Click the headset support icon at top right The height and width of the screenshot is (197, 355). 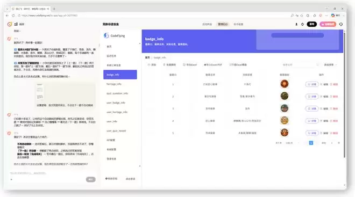[341, 24]
